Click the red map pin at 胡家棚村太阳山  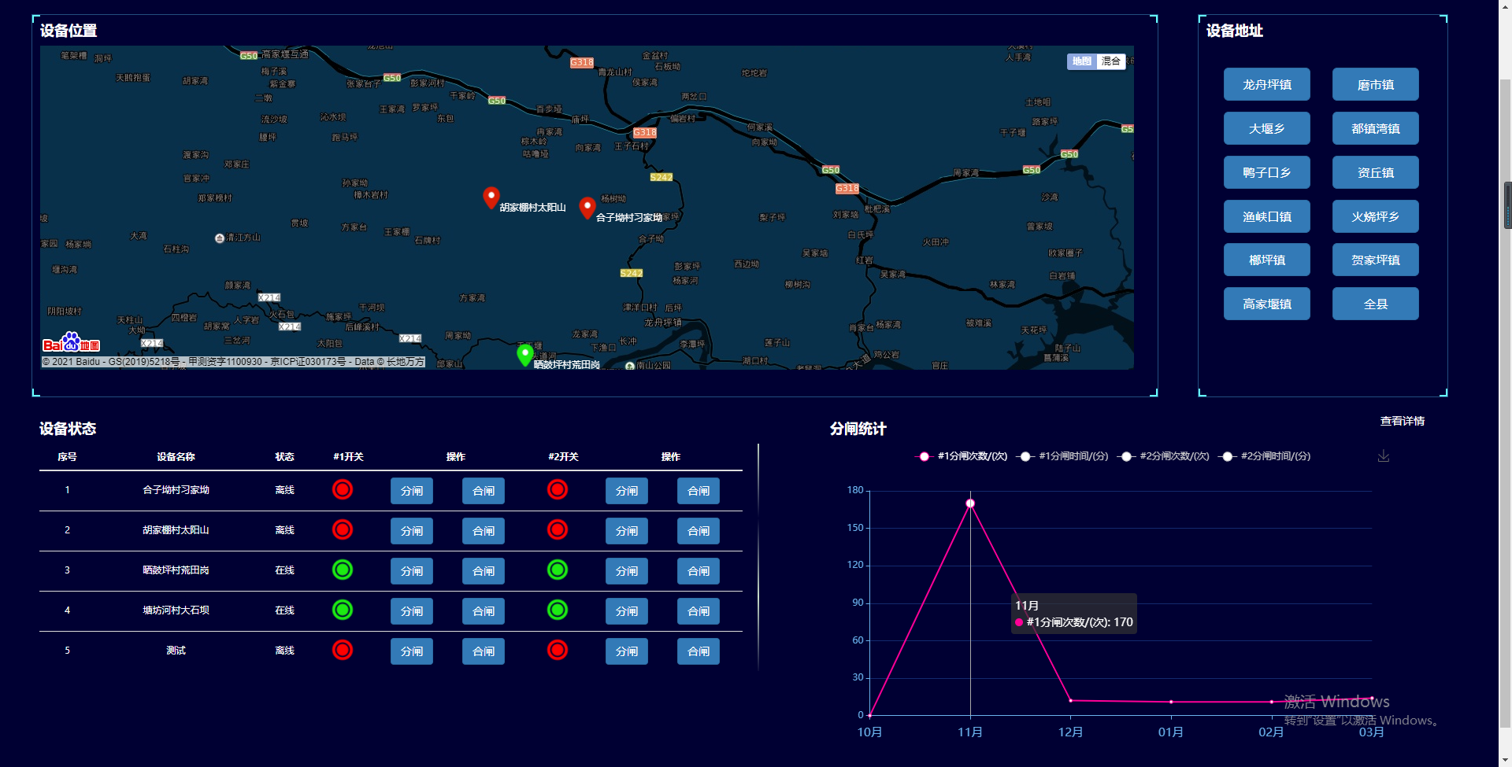pyautogui.click(x=491, y=197)
